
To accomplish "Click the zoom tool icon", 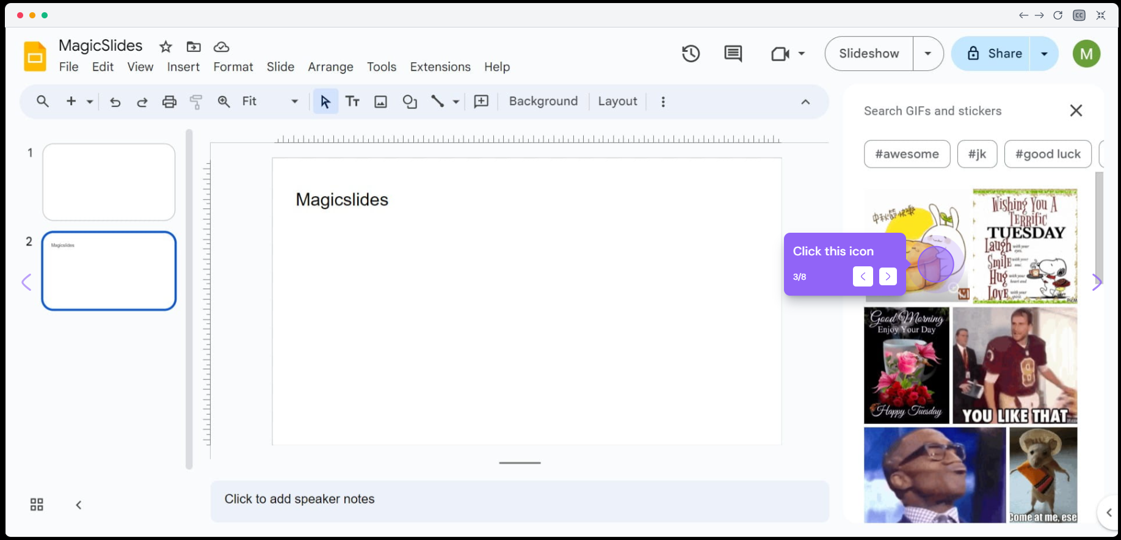I will click(x=224, y=102).
